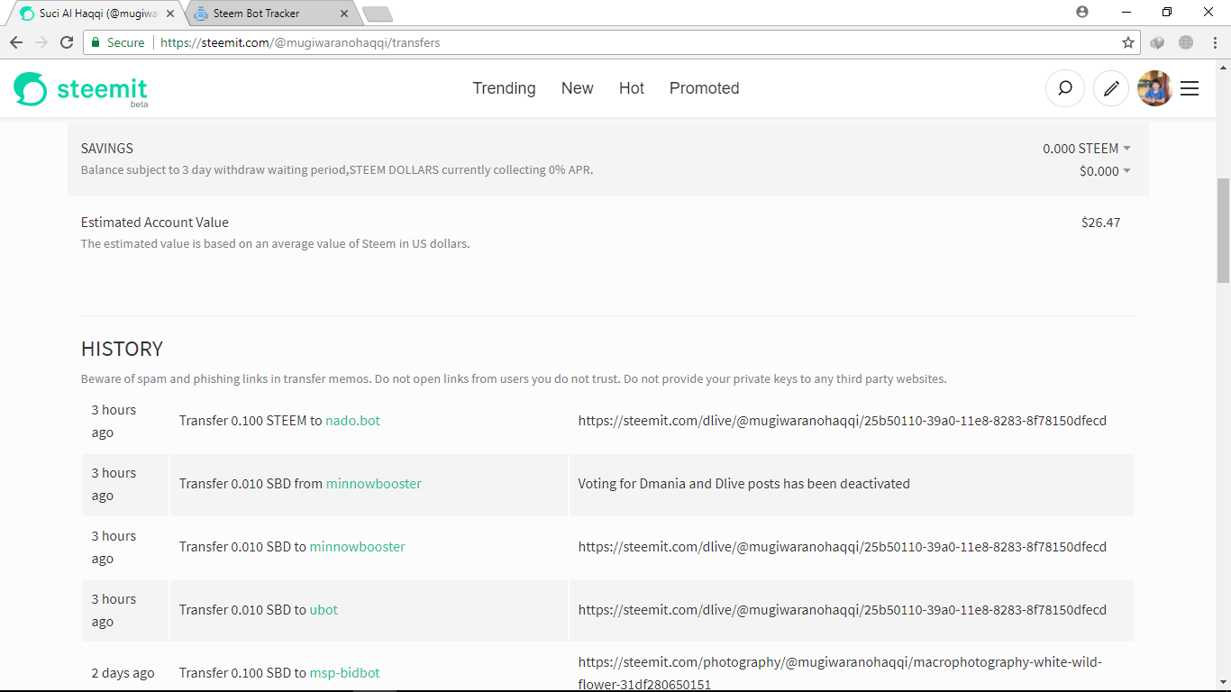Expand the SAVINGS 0.000 STEEM dropdown

coord(1126,148)
